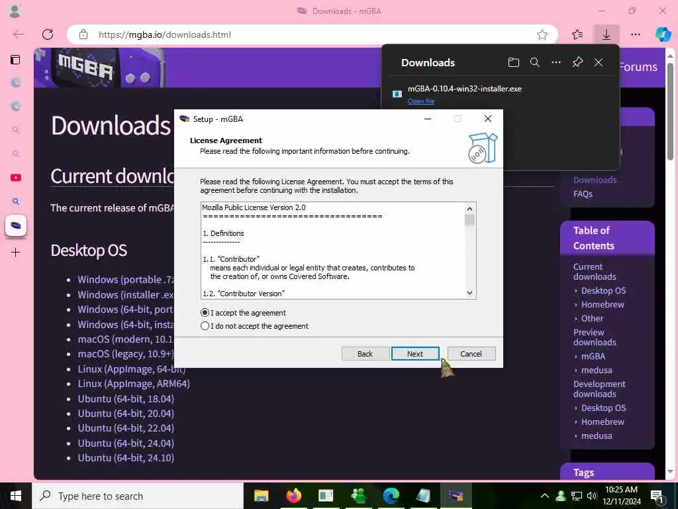
Task: Select the mGBA setup taskbar icon
Action: click(456, 496)
